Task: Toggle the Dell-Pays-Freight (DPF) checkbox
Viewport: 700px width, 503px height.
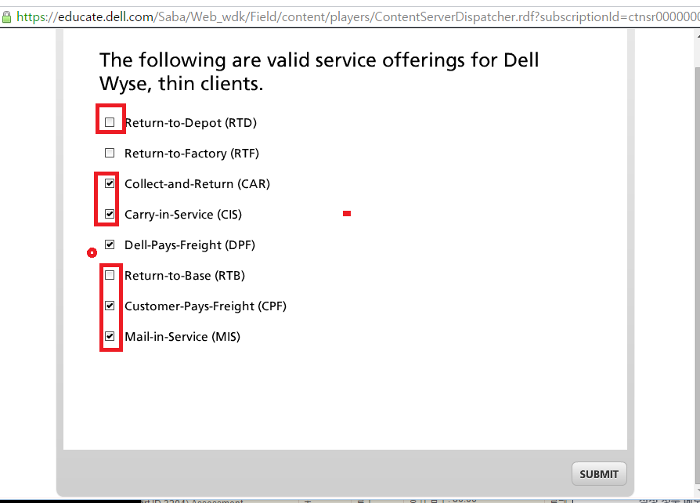Action: (x=110, y=244)
